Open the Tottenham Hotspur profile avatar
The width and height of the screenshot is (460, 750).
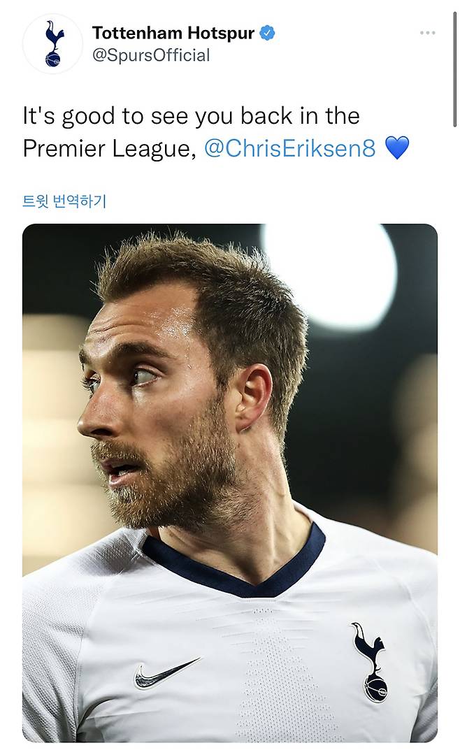(52, 43)
